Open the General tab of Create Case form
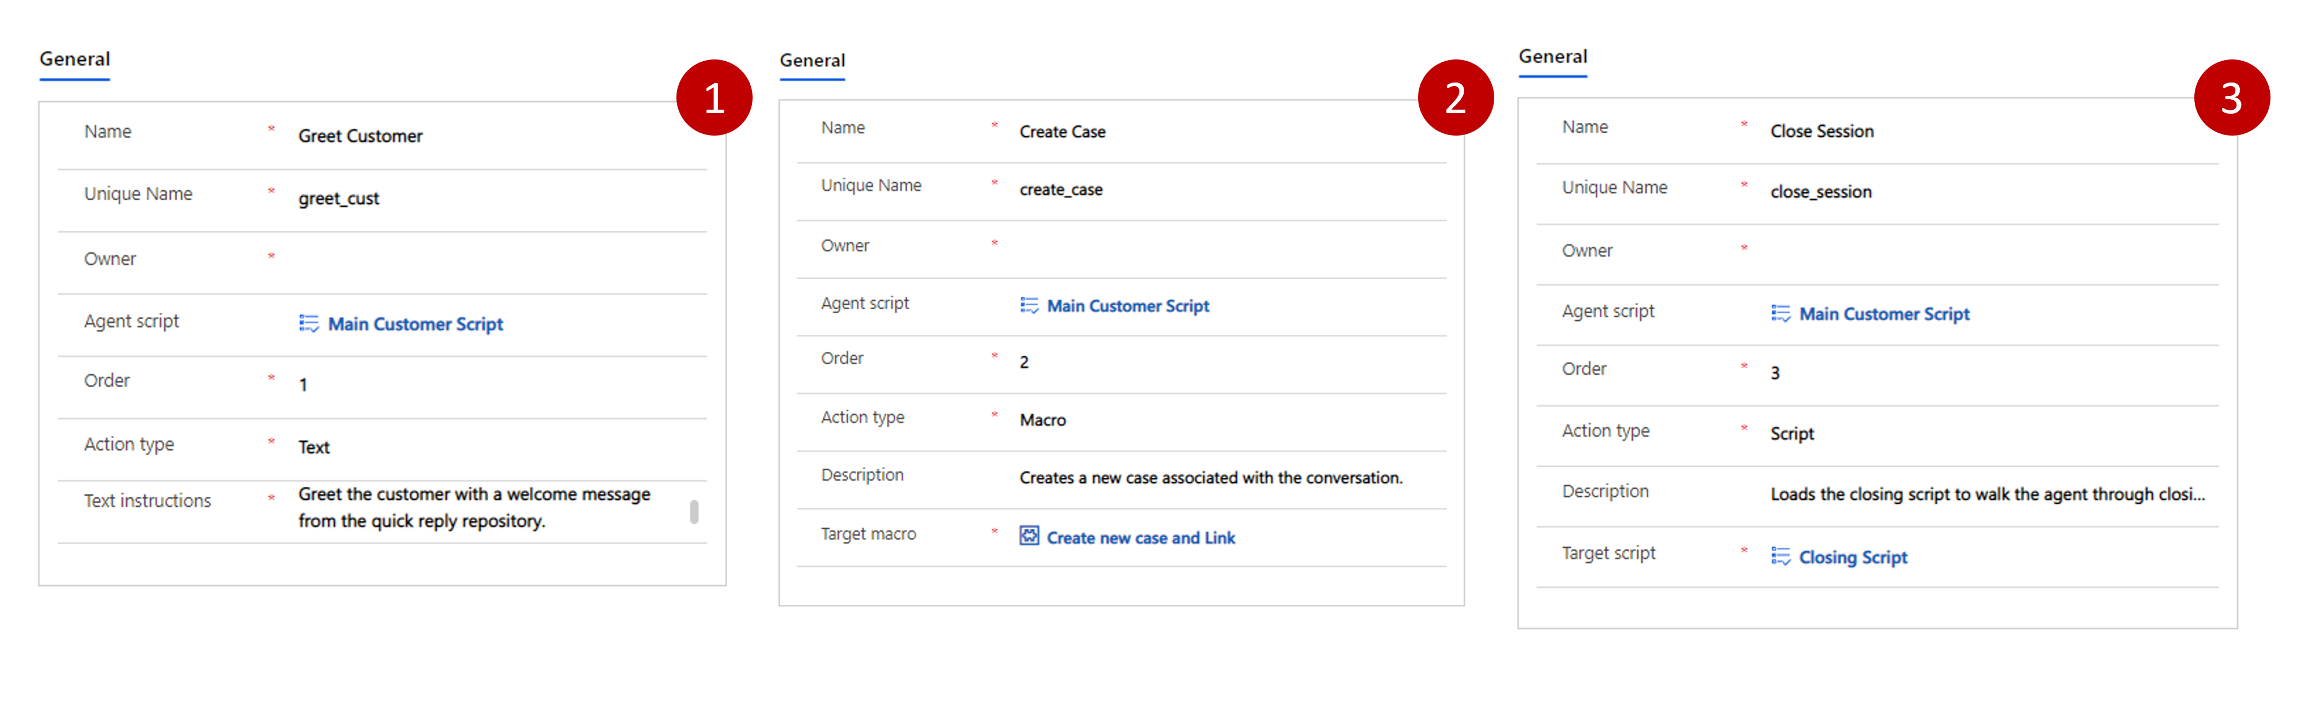Image resolution: width=2308 pixels, height=719 pixels. [x=811, y=60]
